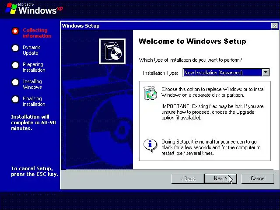
Task: Open the Installation Type dropdown arrow
Action: point(266,73)
